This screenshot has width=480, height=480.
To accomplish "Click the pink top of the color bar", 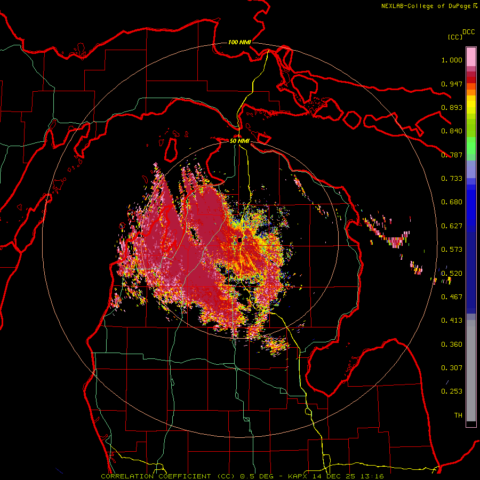I will click(x=471, y=57).
